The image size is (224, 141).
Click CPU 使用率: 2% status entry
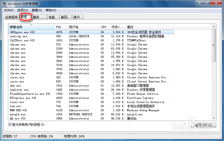(42, 136)
